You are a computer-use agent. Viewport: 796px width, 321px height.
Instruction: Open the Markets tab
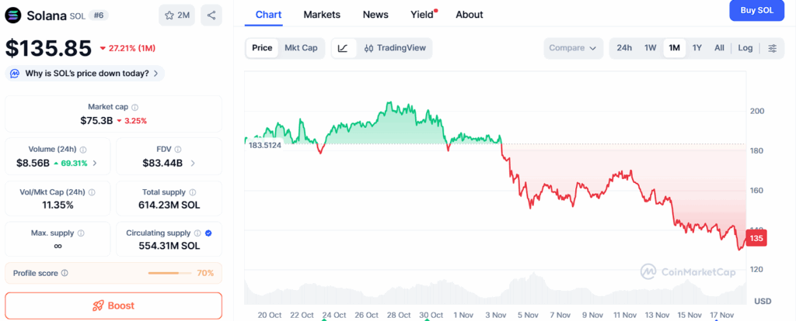tap(322, 15)
